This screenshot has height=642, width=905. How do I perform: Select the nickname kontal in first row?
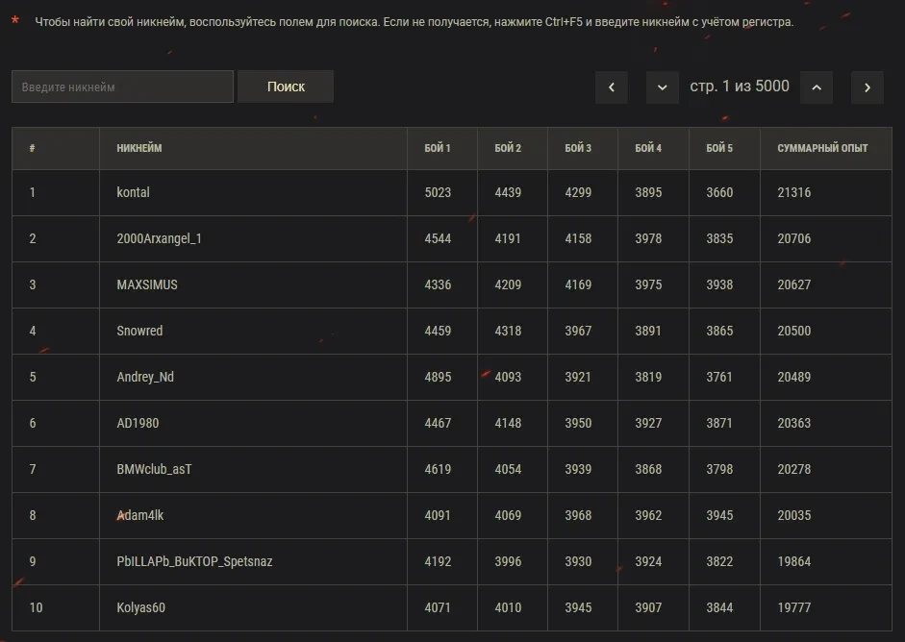click(x=133, y=192)
